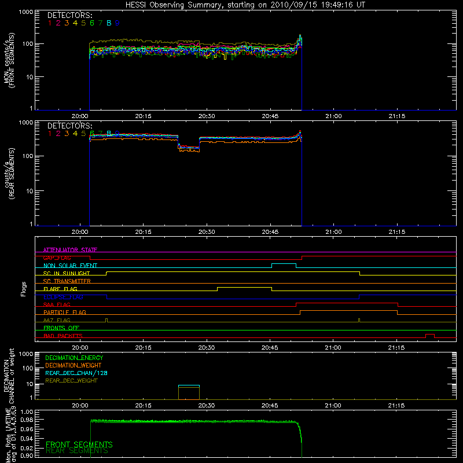
Task: Click detector 1 in rear segments legend
Action: pos(50,134)
